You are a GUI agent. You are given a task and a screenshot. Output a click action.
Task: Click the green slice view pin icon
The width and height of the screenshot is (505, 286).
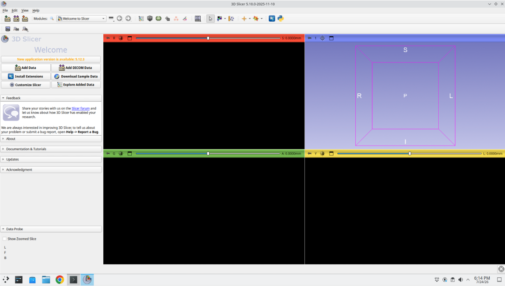(108, 154)
